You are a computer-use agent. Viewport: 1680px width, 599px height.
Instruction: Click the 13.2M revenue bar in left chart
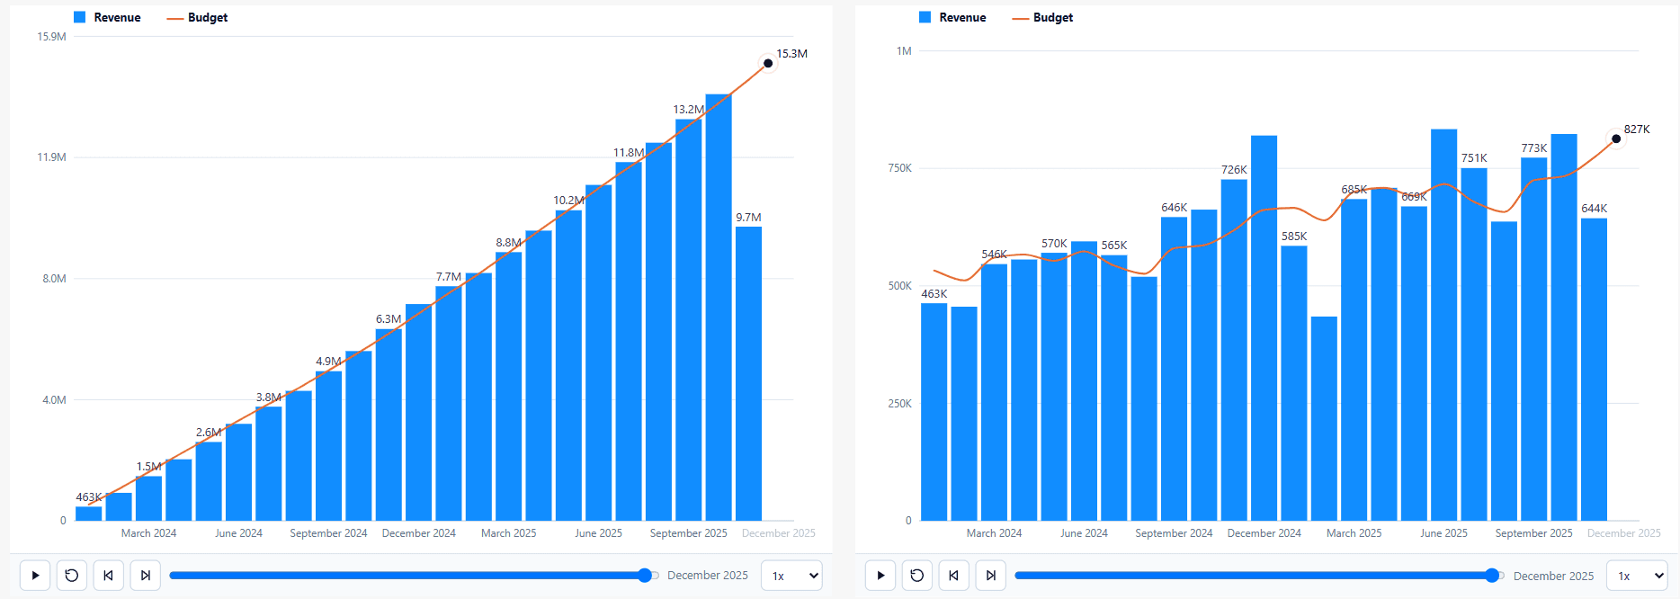coord(689,319)
